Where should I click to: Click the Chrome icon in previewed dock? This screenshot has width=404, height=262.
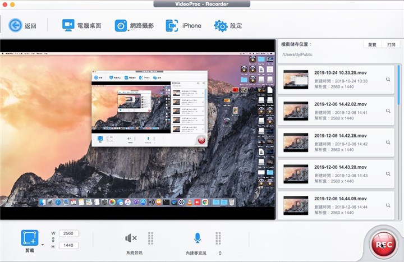(x=205, y=202)
